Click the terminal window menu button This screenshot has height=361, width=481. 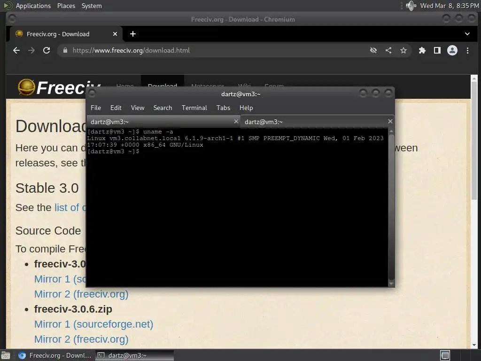click(92, 93)
